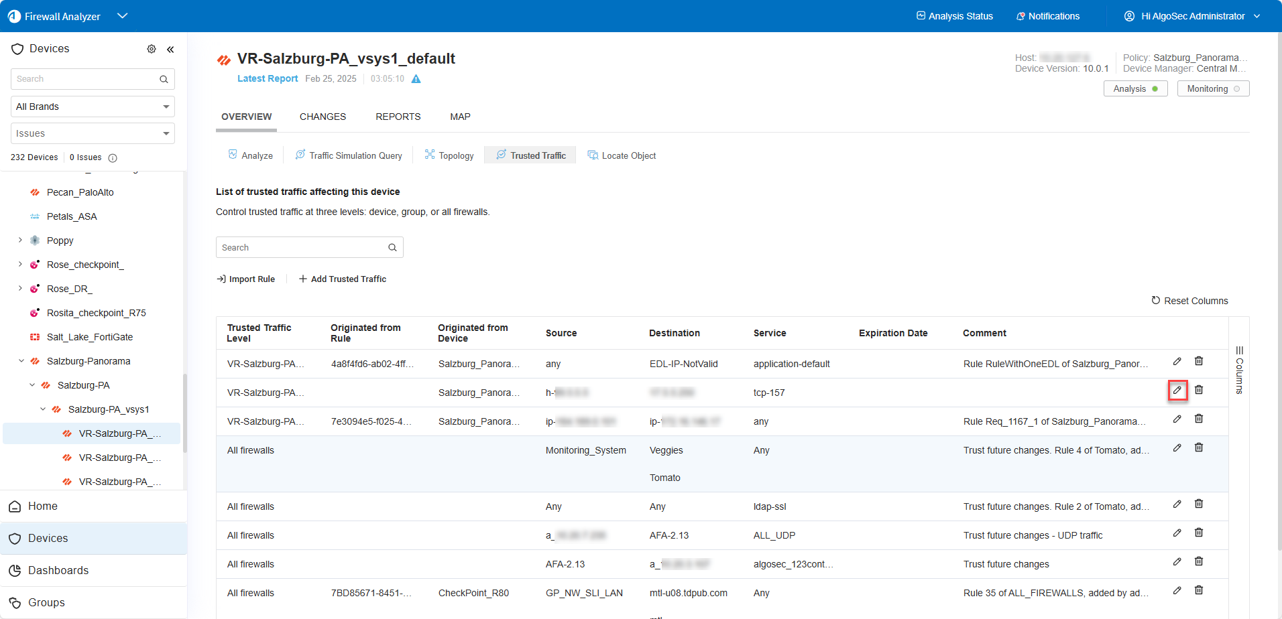Viewport: 1282px width, 619px height.
Task: Click Add Trusted Traffic
Action: click(x=343, y=279)
